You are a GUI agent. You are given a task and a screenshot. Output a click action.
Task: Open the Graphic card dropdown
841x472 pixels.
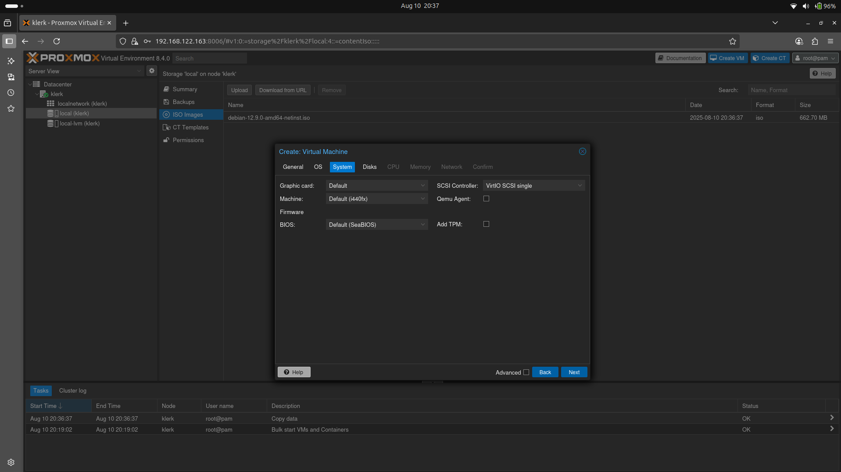(x=376, y=186)
